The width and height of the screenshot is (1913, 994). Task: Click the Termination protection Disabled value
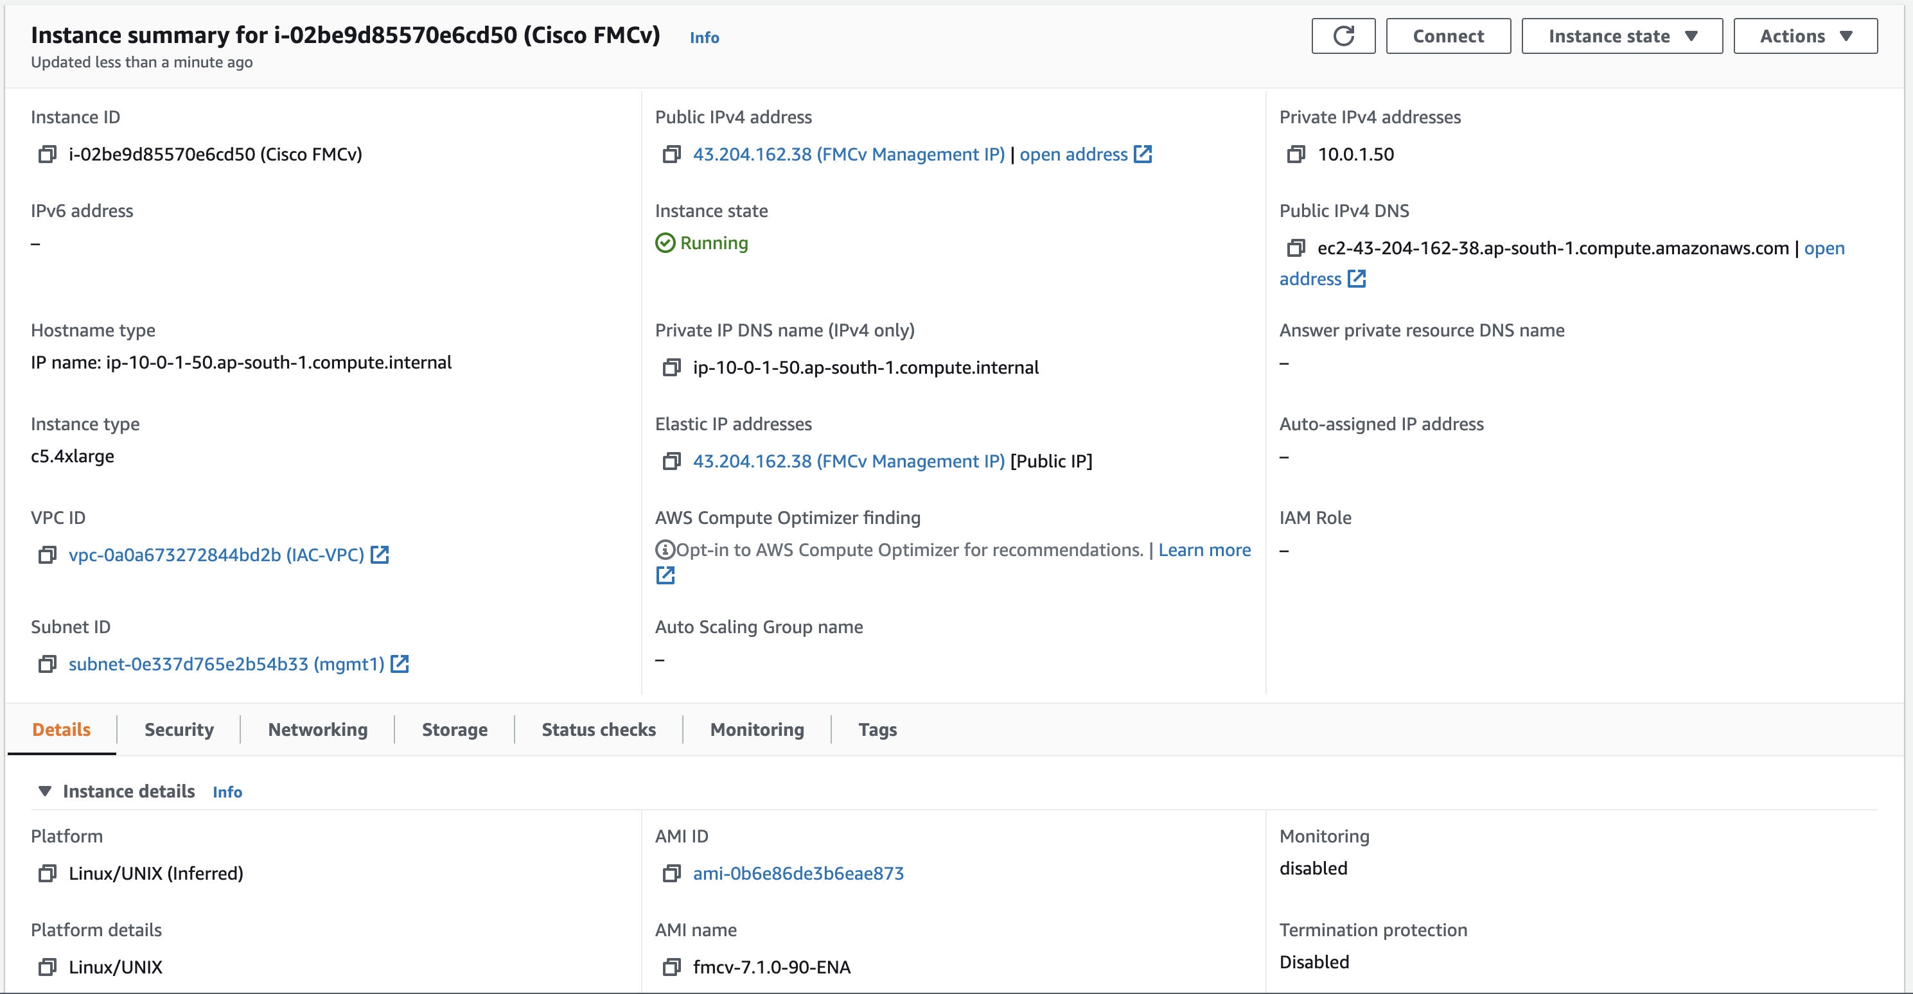click(1314, 962)
